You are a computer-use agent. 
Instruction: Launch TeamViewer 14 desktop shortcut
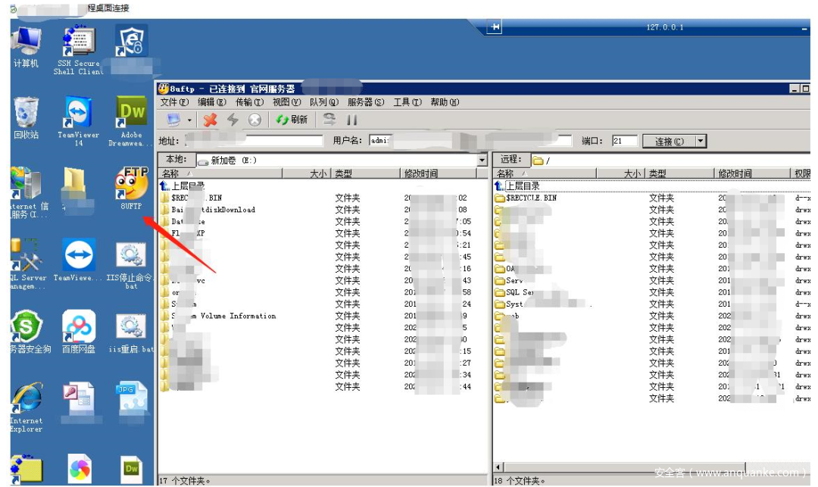pos(78,121)
